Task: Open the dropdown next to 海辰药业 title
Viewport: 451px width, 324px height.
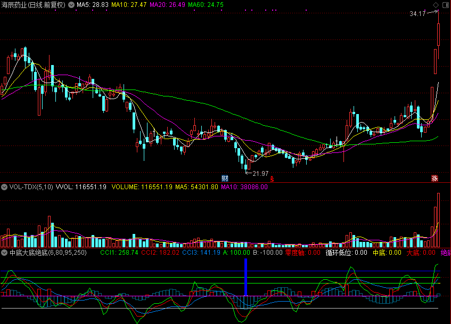Action: (x=71, y=5)
